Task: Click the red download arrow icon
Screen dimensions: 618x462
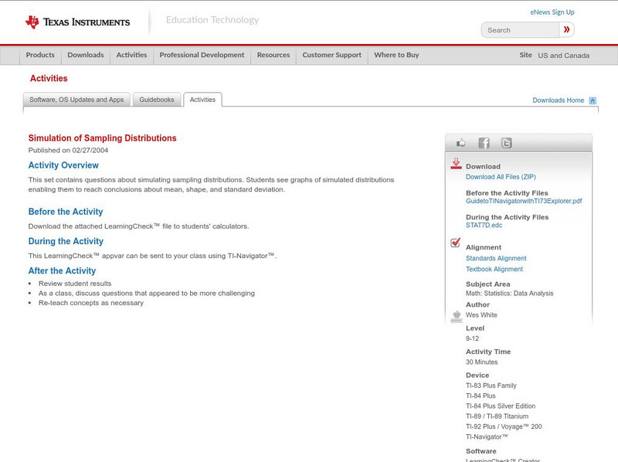Action: [x=456, y=164]
